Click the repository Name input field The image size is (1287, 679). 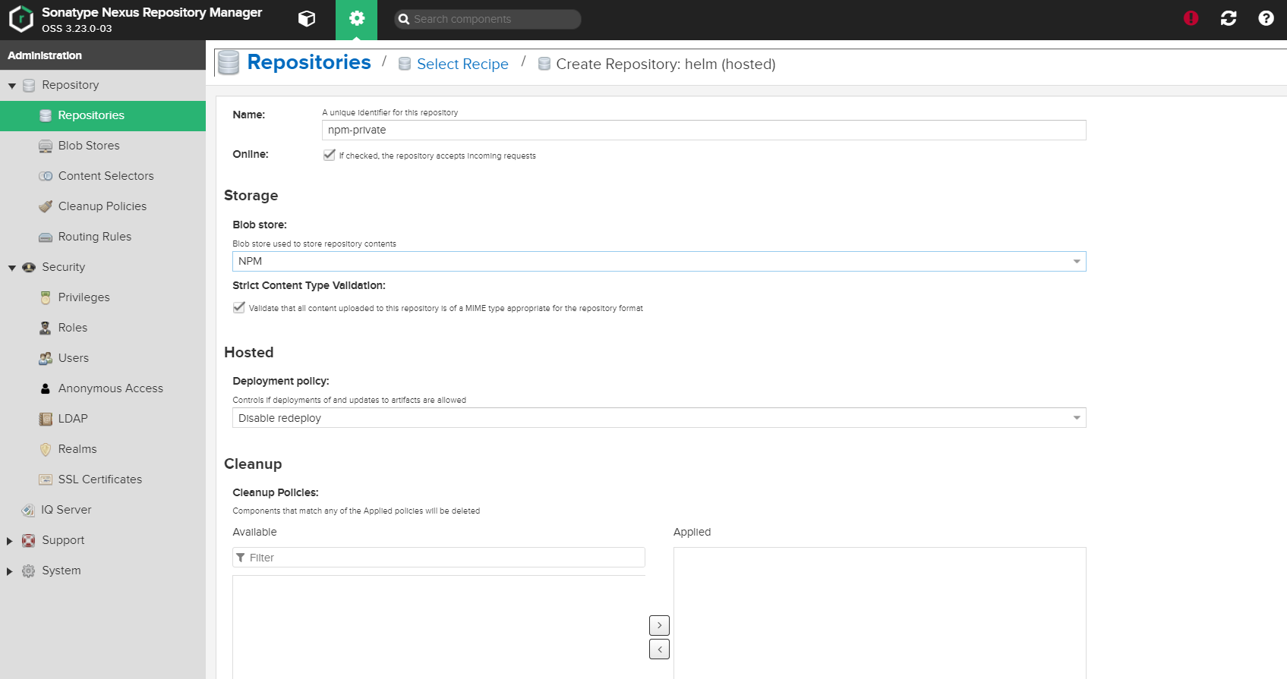tap(703, 130)
